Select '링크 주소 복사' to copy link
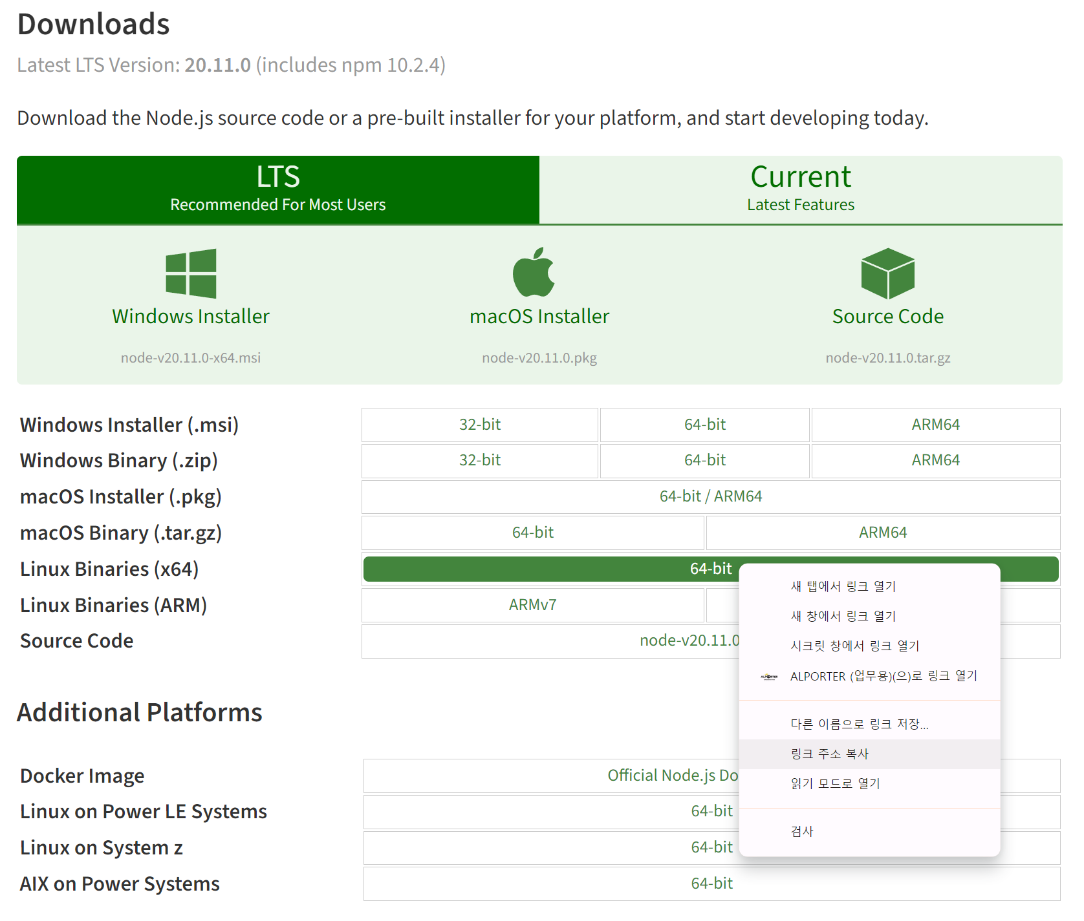Image resolution: width=1084 pixels, height=921 pixels. pyautogui.click(x=870, y=754)
